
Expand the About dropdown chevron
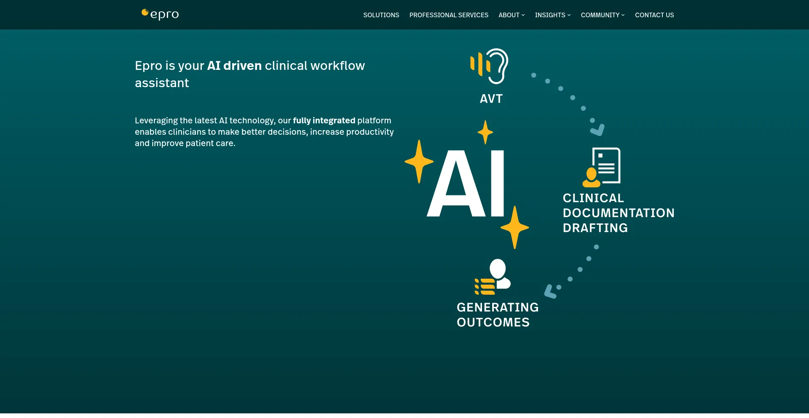pyautogui.click(x=523, y=15)
